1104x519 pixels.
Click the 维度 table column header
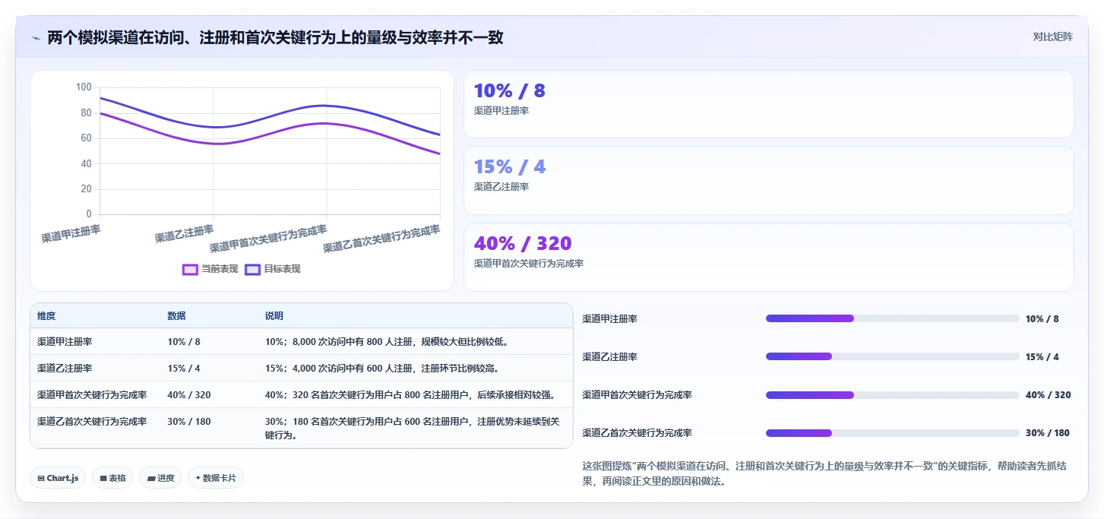pos(46,316)
